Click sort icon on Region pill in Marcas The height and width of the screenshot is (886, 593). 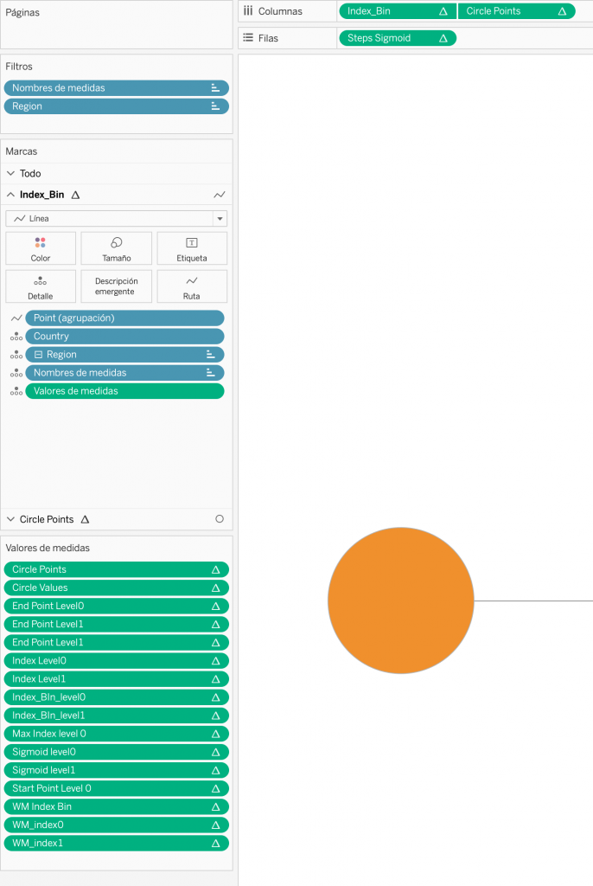[211, 354]
